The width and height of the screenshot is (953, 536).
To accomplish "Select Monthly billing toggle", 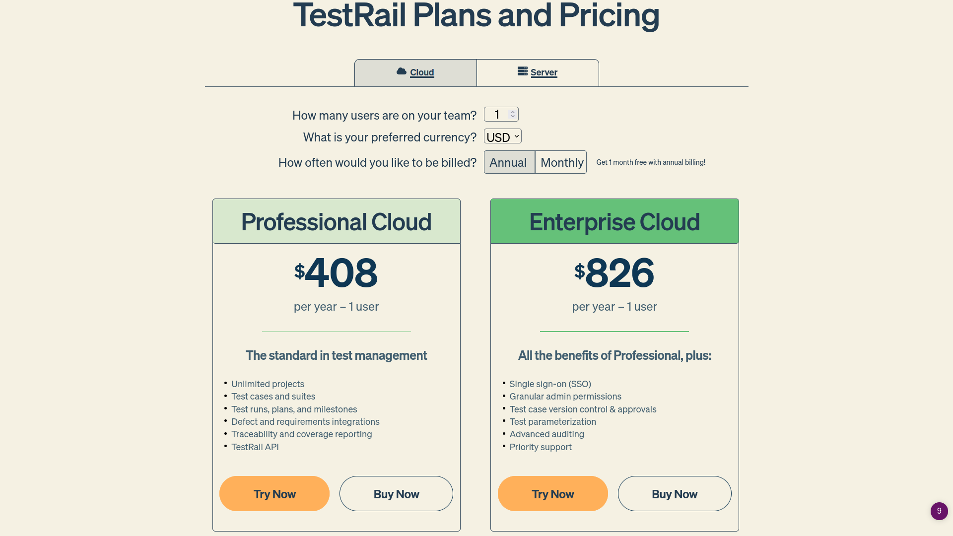I will point(561,162).
